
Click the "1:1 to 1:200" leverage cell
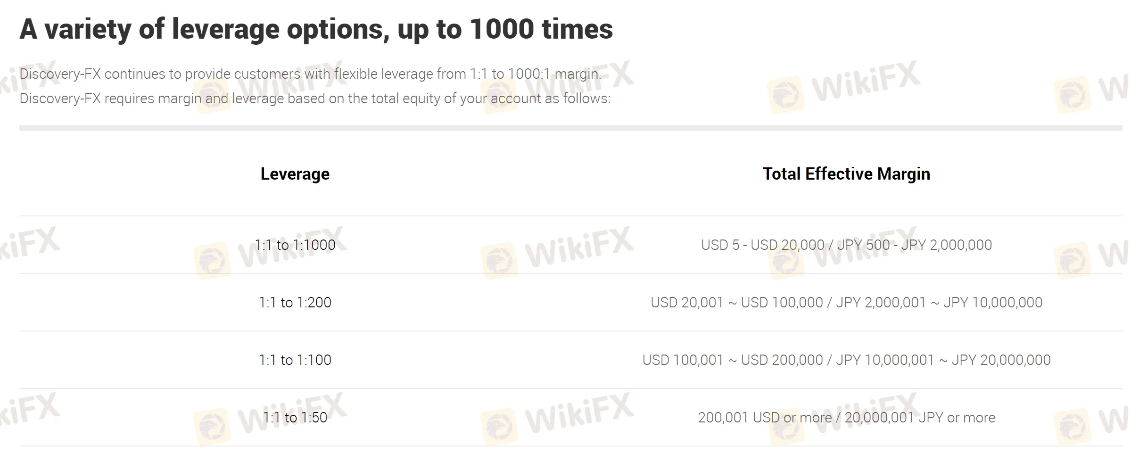pyautogui.click(x=295, y=303)
